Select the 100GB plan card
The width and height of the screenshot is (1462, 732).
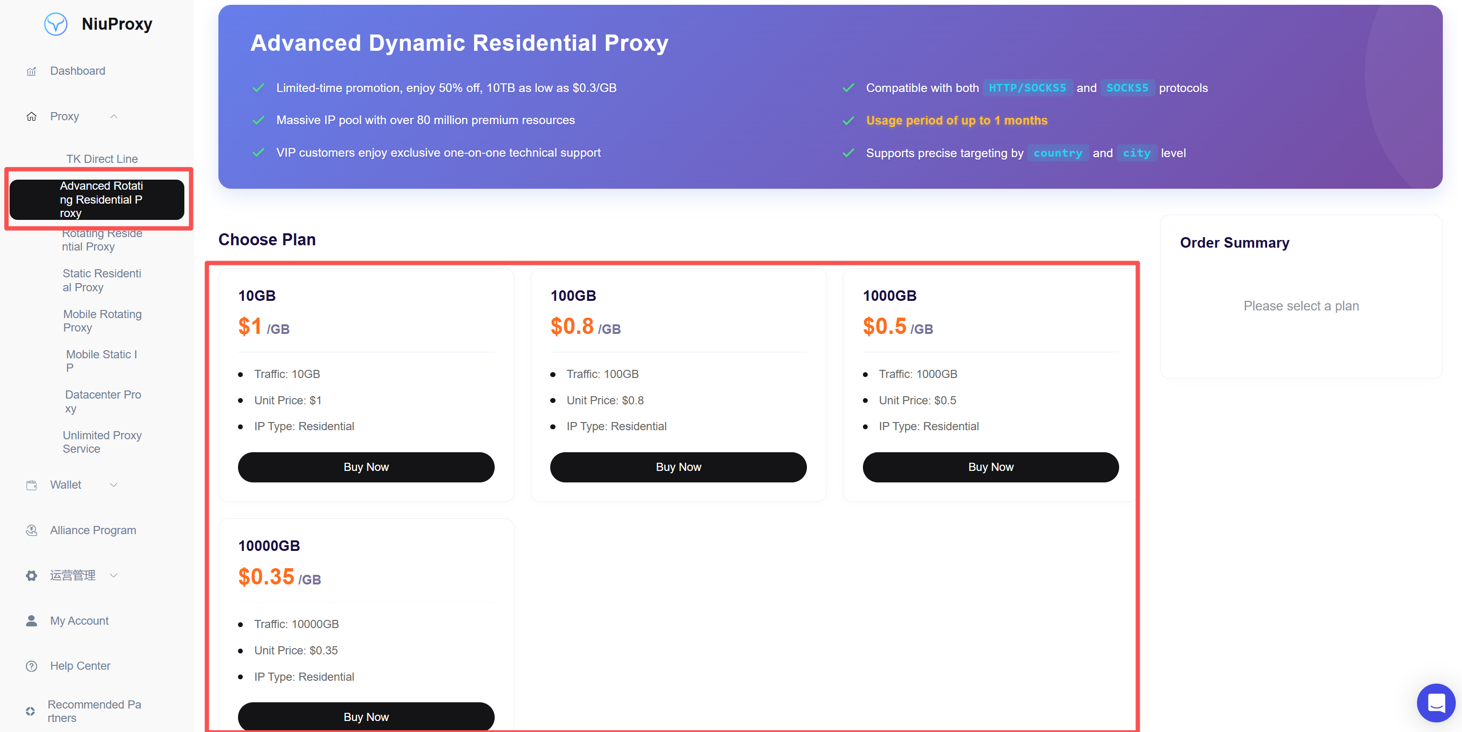point(678,385)
